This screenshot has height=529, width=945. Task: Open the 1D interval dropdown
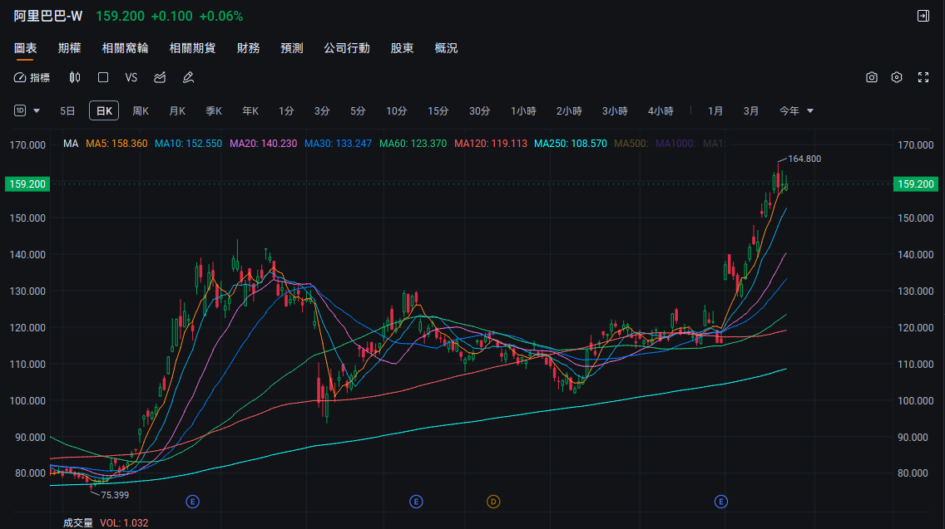27,110
